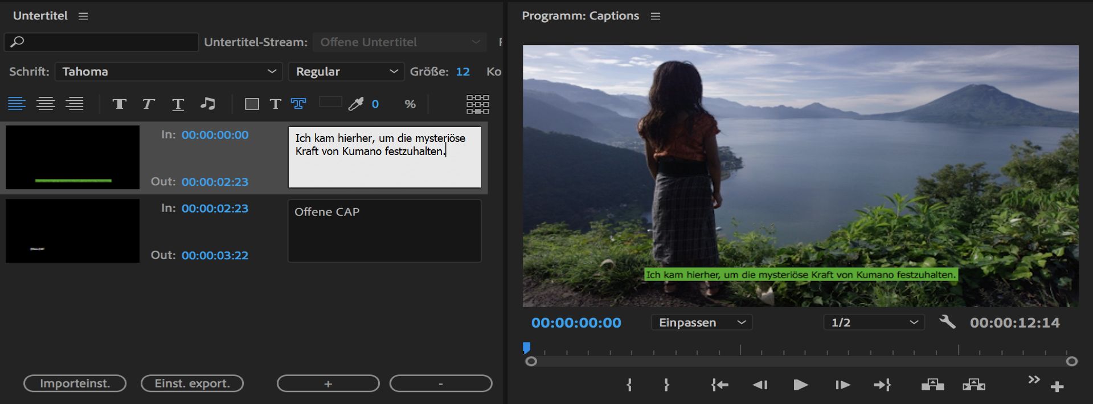The width and height of the screenshot is (1093, 404).
Task: Open the Programm: Captions panel menu
Action: (x=656, y=16)
